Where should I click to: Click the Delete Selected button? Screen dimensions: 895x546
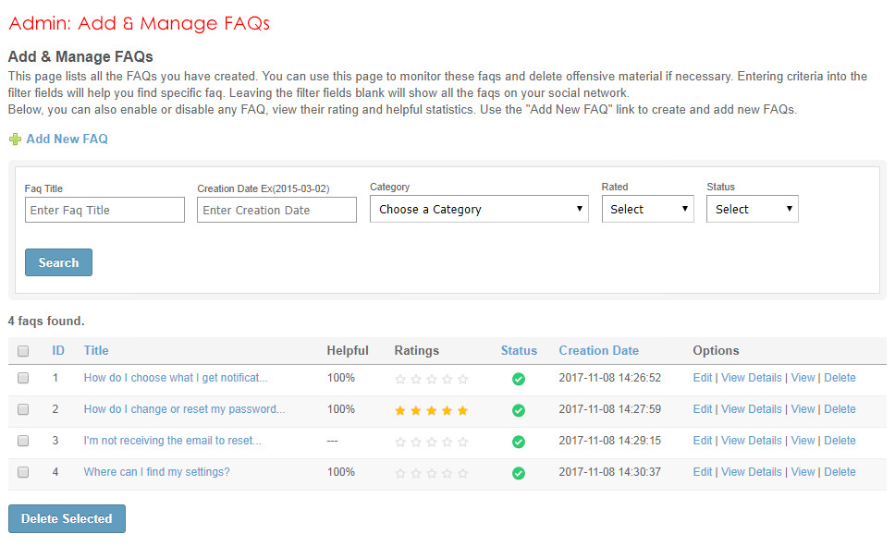(67, 518)
